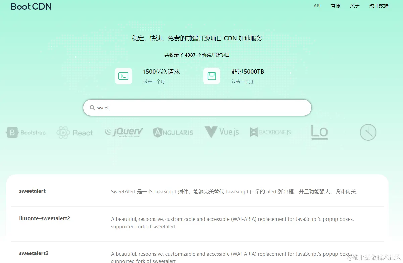Click the 超过5000TB statistic text
Viewport: 403px width, 263px height.
248,72
